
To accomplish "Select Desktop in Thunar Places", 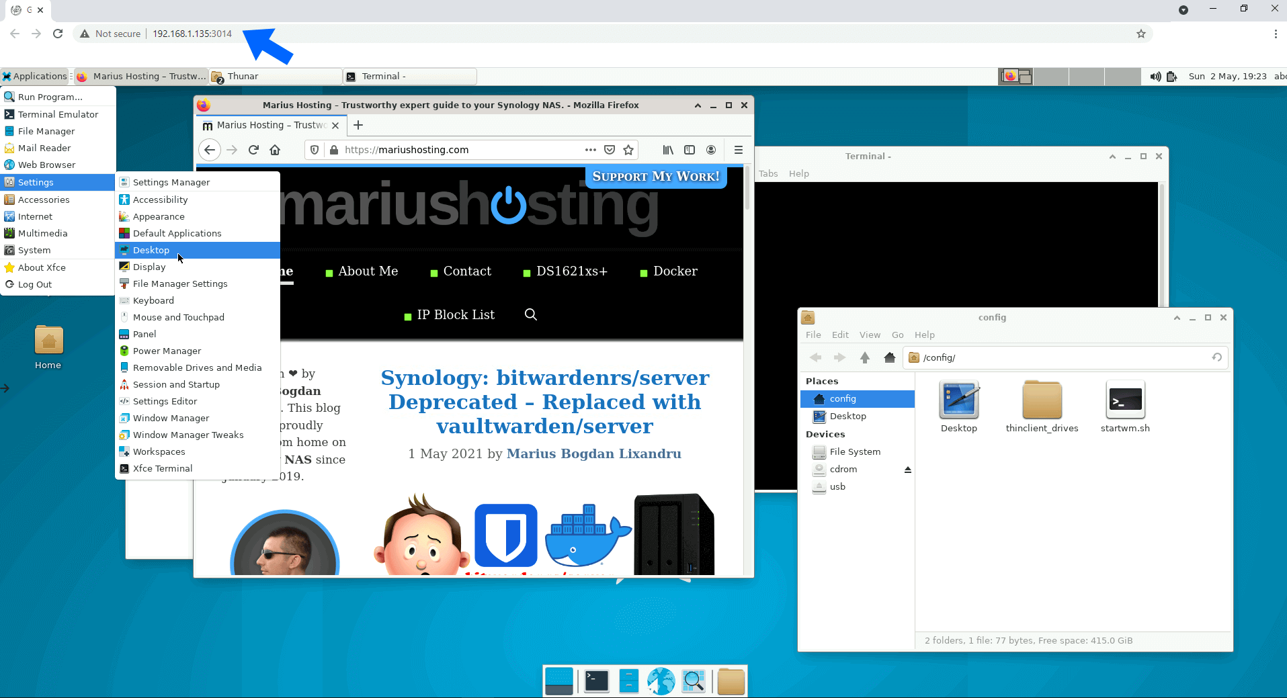I will [x=857, y=417].
